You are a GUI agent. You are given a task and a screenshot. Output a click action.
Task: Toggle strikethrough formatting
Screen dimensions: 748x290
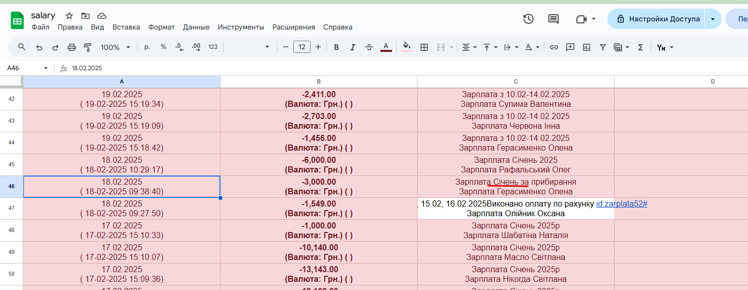[x=369, y=47]
